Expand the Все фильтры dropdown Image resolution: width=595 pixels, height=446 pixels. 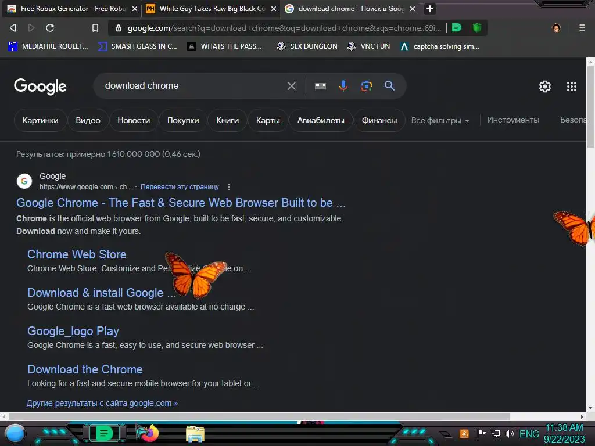(440, 121)
